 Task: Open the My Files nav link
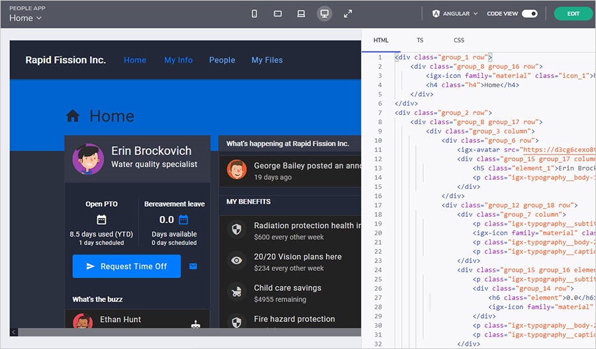point(267,60)
